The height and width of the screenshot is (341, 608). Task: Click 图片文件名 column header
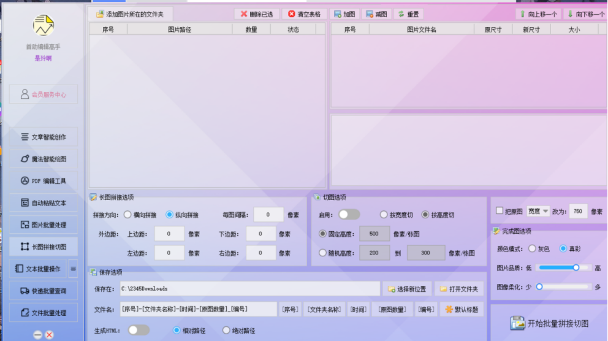(x=422, y=29)
